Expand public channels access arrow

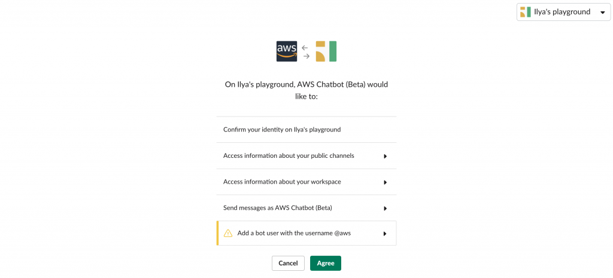click(x=385, y=156)
